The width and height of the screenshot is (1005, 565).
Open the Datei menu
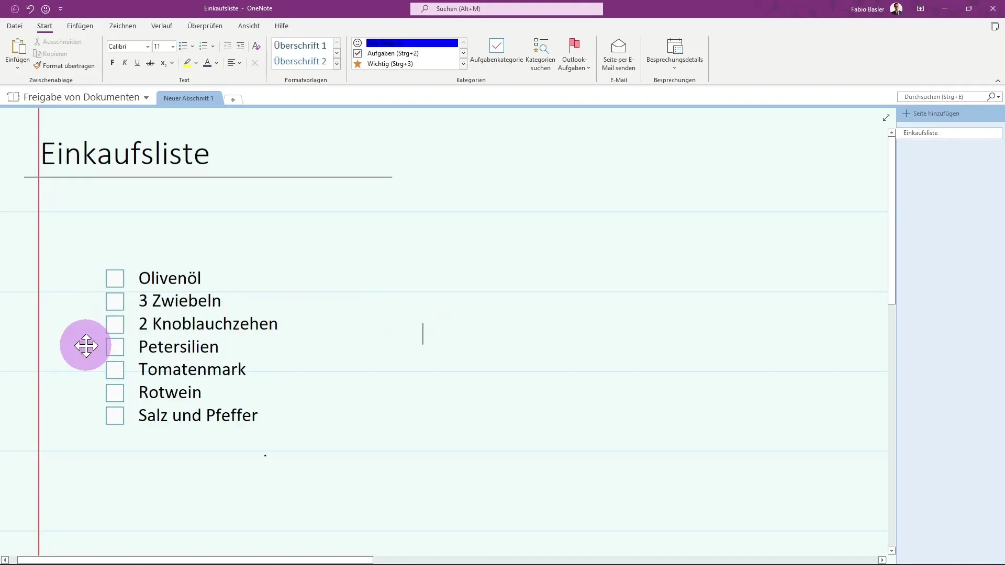click(x=15, y=26)
